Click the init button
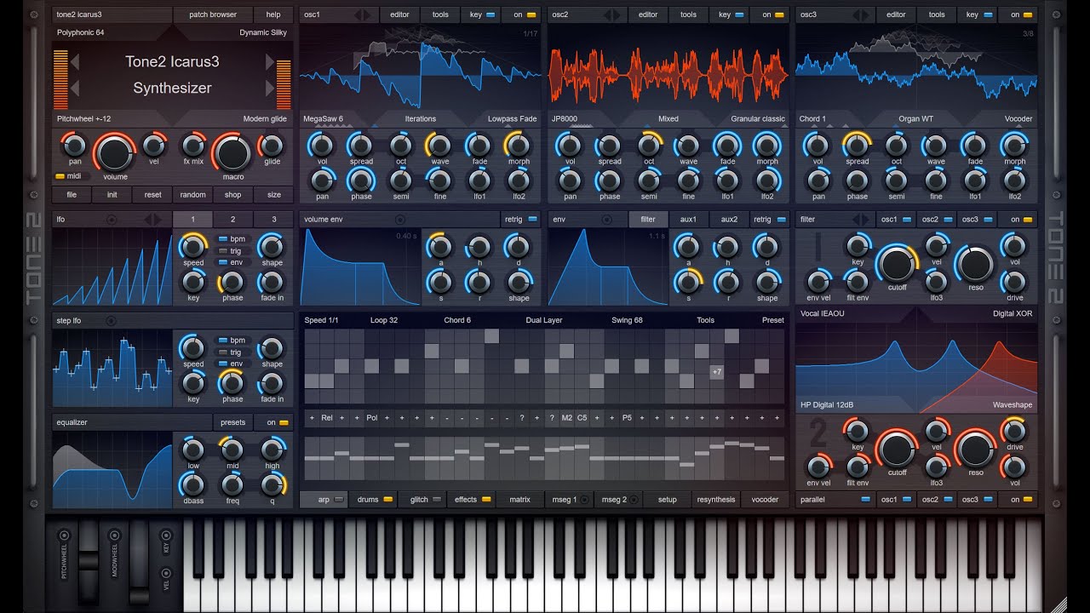The width and height of the screenshot is (1090, 613). tap(112, 194)
